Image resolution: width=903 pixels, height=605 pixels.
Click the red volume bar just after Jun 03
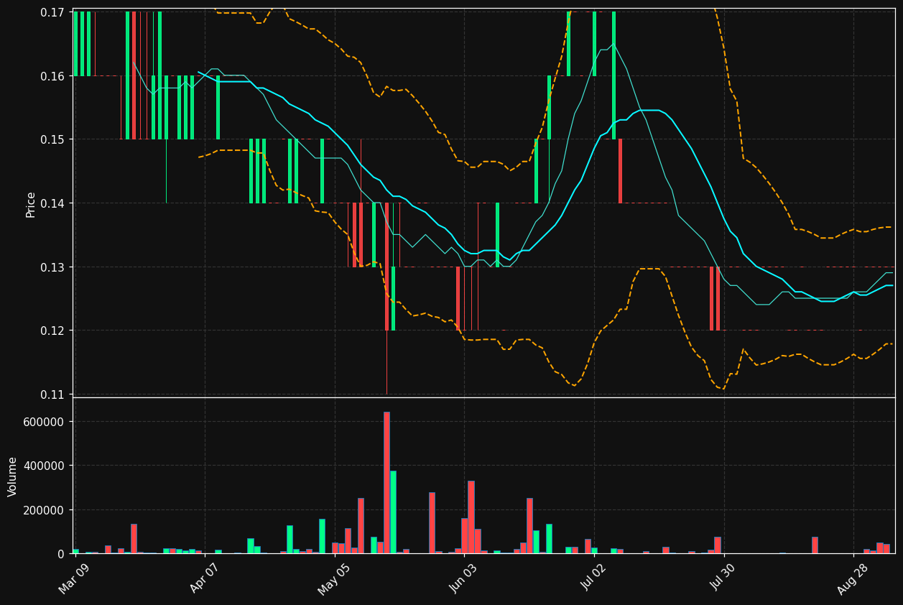tap(471, 517)
